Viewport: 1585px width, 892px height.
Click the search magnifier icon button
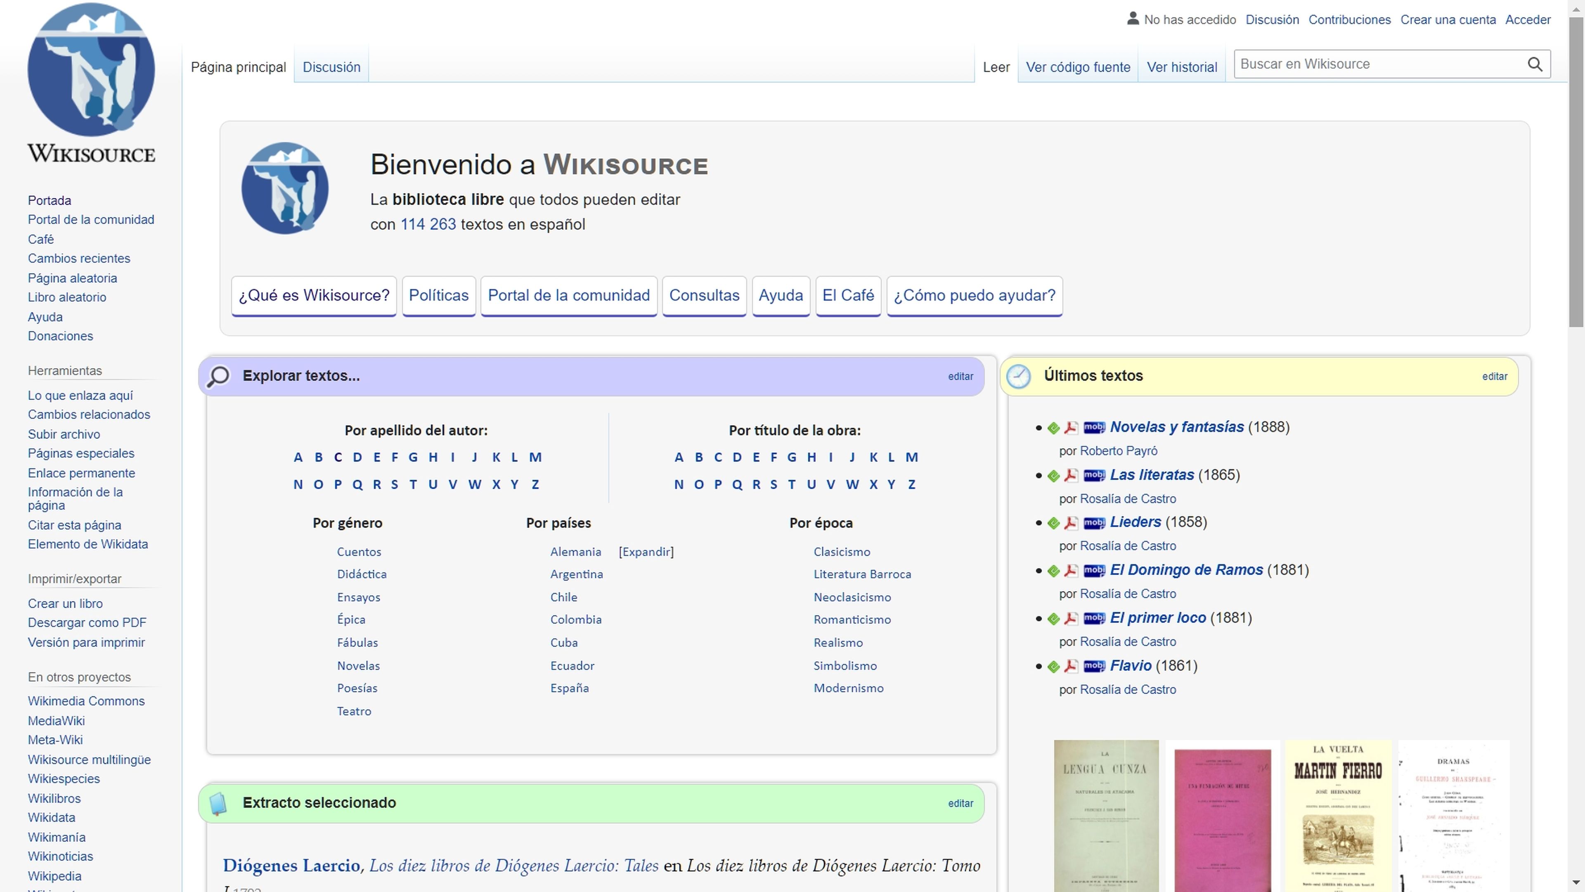point(1535,64)
